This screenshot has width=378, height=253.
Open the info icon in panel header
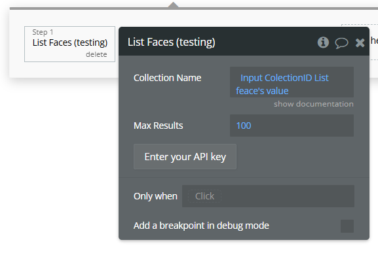coord(323,42)
